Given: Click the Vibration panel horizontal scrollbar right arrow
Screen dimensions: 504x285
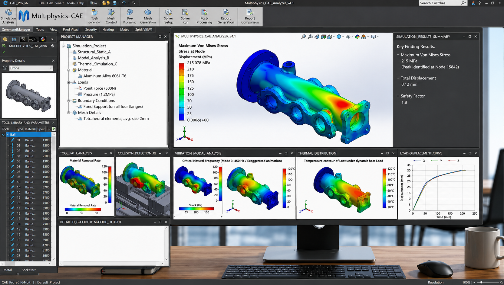Looking at the screenshot, I should click(x=222, y=216).
